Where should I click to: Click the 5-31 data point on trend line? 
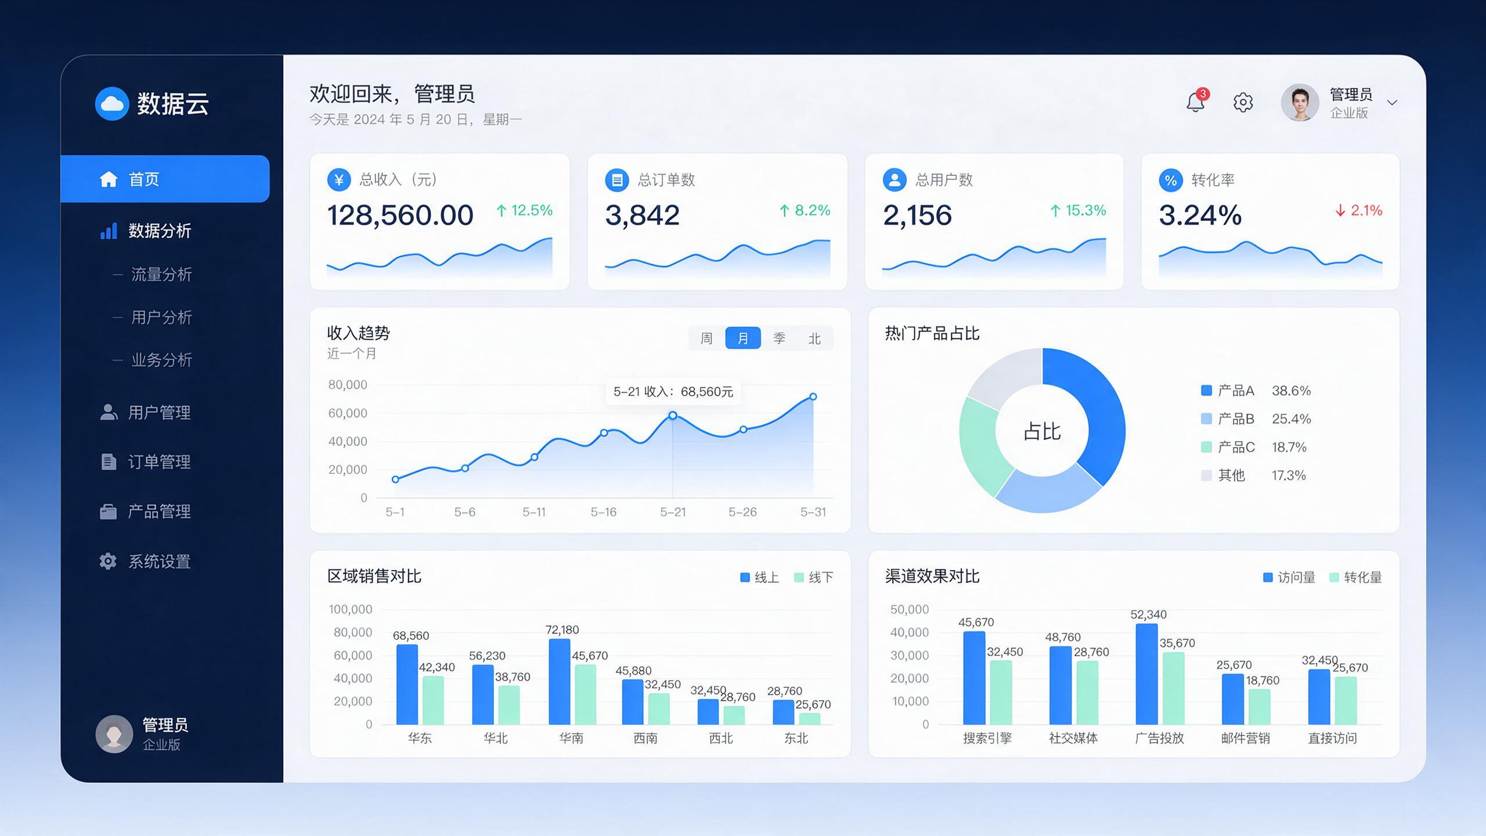813,397
